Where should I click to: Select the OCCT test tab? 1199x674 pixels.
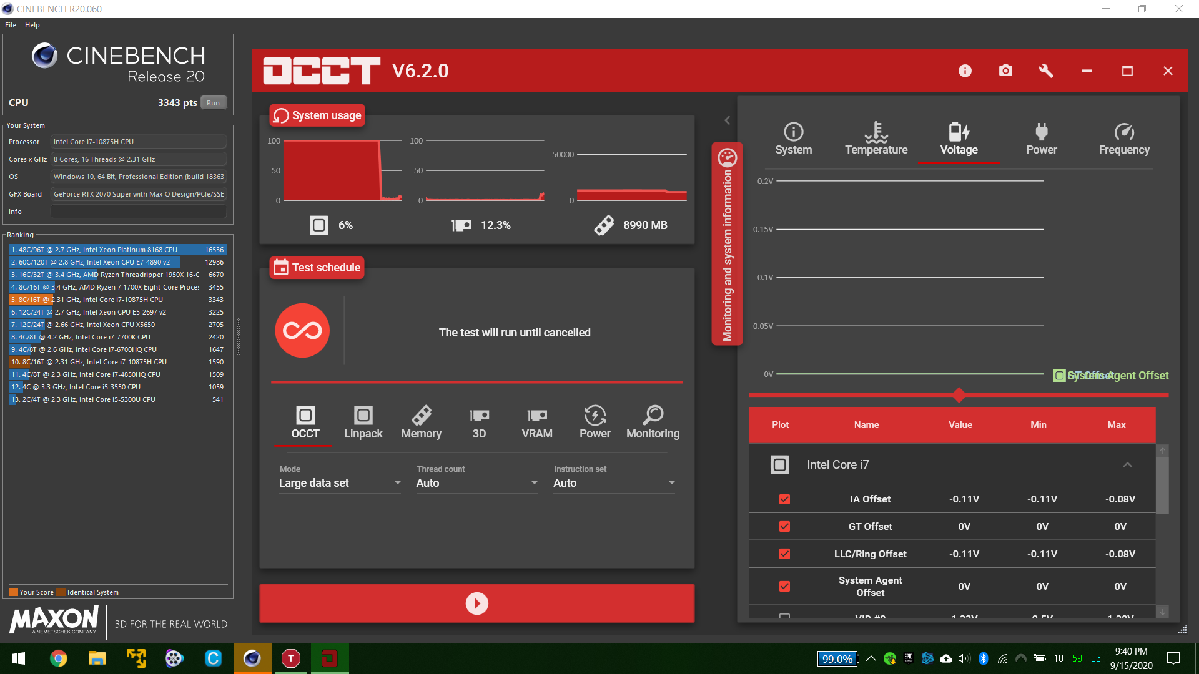point(305,422)
